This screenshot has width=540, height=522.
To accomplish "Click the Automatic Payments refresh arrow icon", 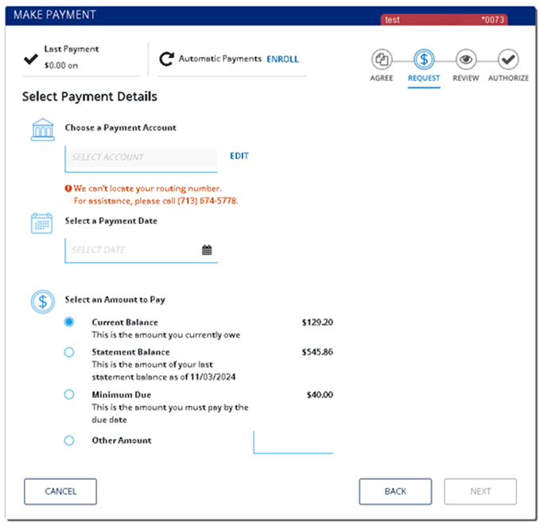I will [167, 59].
